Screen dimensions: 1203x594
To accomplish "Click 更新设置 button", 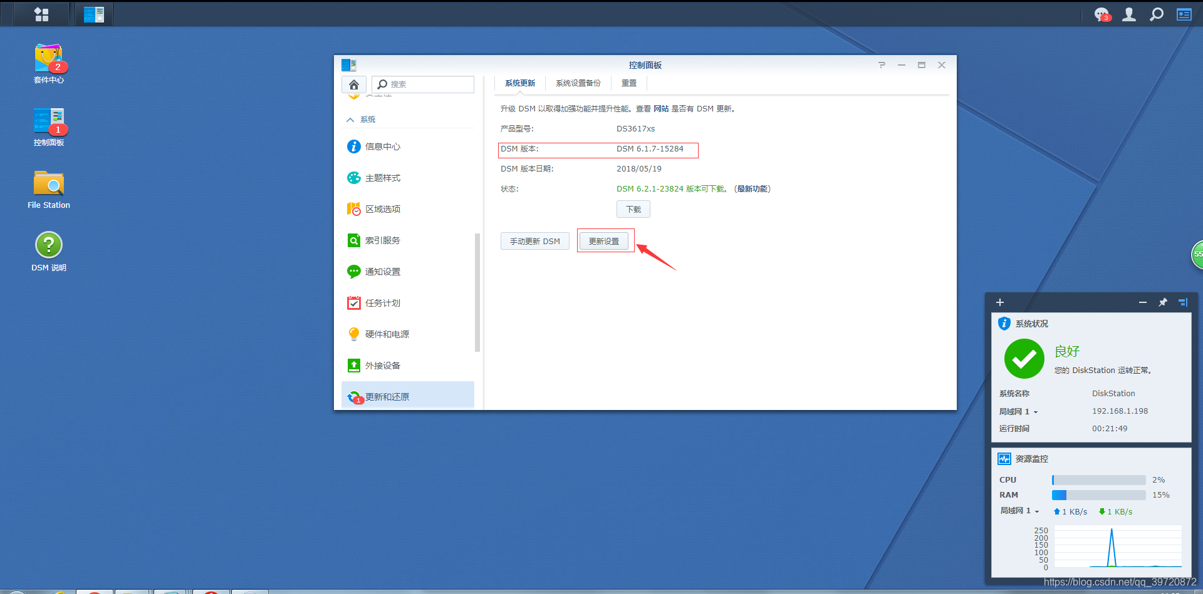I will click(604, 241).
